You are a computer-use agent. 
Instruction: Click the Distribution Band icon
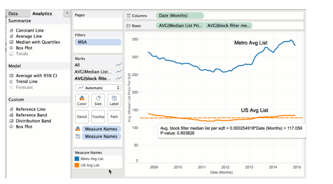click(12, 121)
